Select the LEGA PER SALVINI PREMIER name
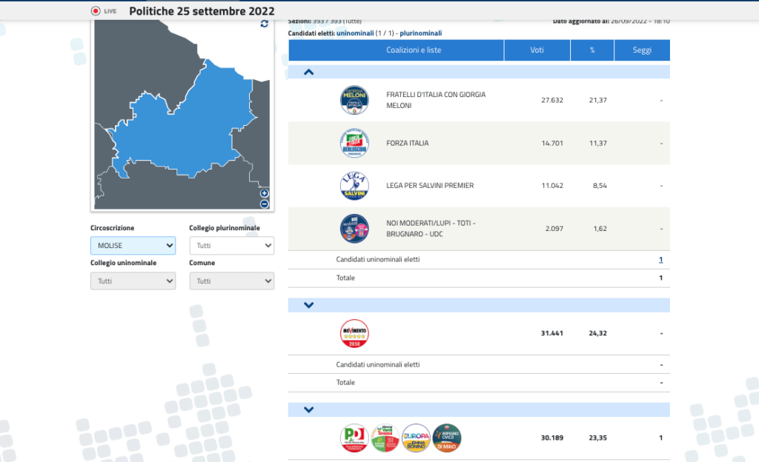This screenshot has height=462, width=759. 430,186
